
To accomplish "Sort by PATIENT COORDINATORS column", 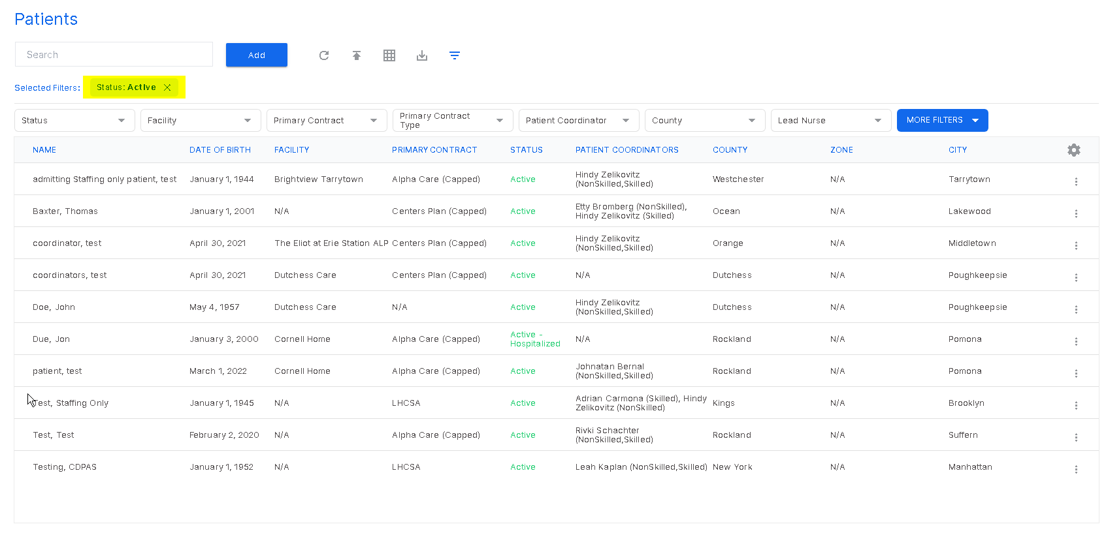I will (x=627, y=150).
